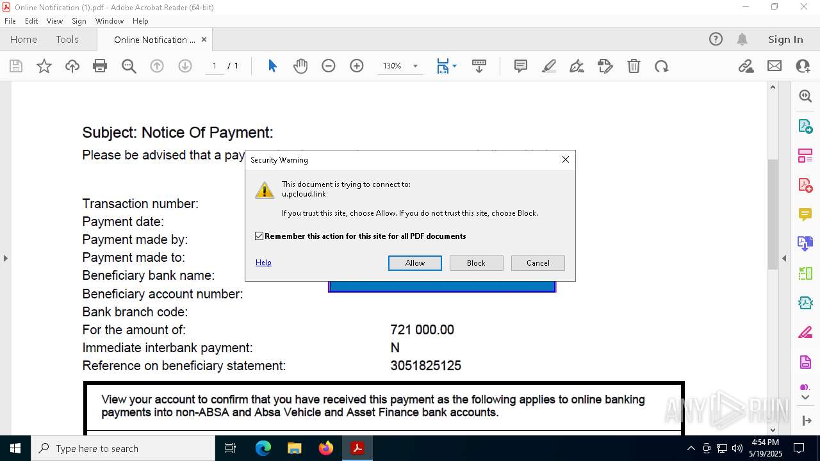Select the arrow selection tool
The height and width of the screenshot is (461, 820).
[272, 66]
